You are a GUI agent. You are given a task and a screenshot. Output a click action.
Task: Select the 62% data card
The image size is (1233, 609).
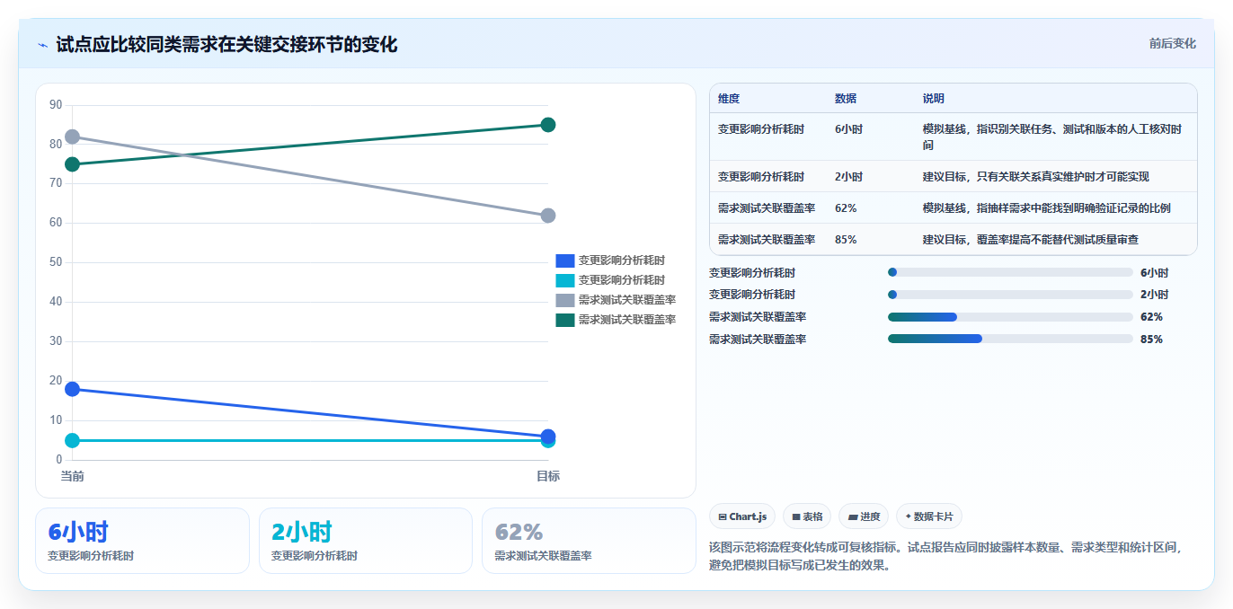(x=589, y=541)
